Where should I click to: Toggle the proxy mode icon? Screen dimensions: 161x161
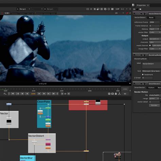point(98,9)
